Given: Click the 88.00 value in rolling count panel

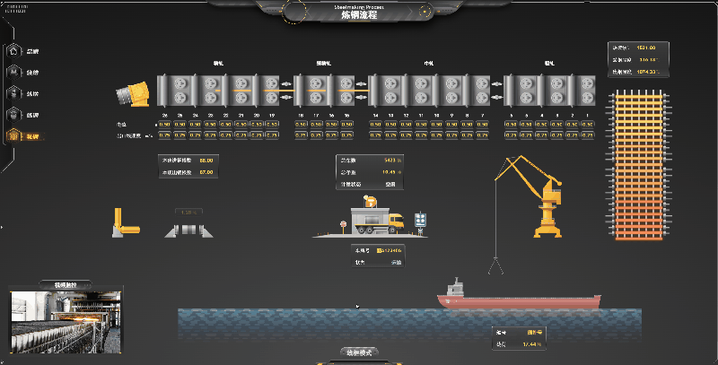Looking at the screenshot, I should pyautogui.click(x=206, y=161).
